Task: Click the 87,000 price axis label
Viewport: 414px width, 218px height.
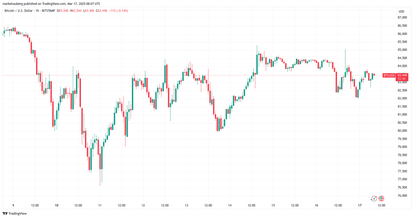Action: tap(403, 18)
